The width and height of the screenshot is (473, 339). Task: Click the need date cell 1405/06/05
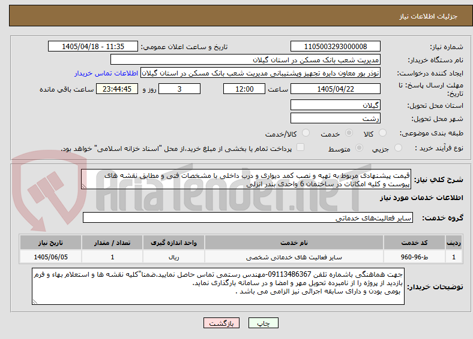50,257
